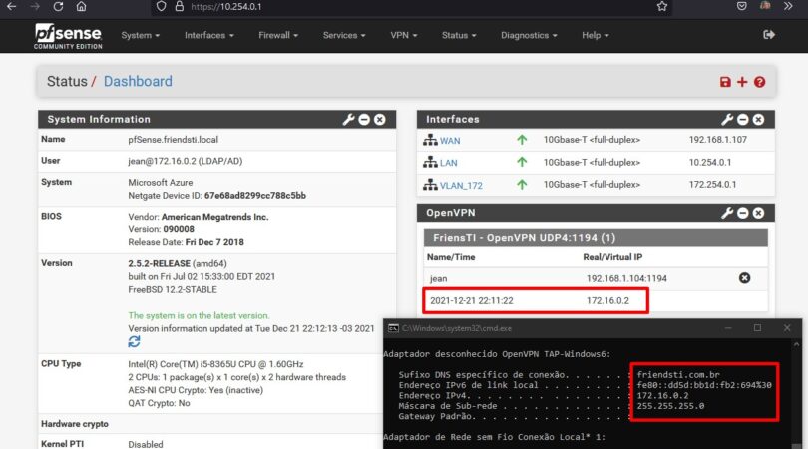Expand the Diagnostics dropdown menu
The image size is (808, 449).
point(528,35)
